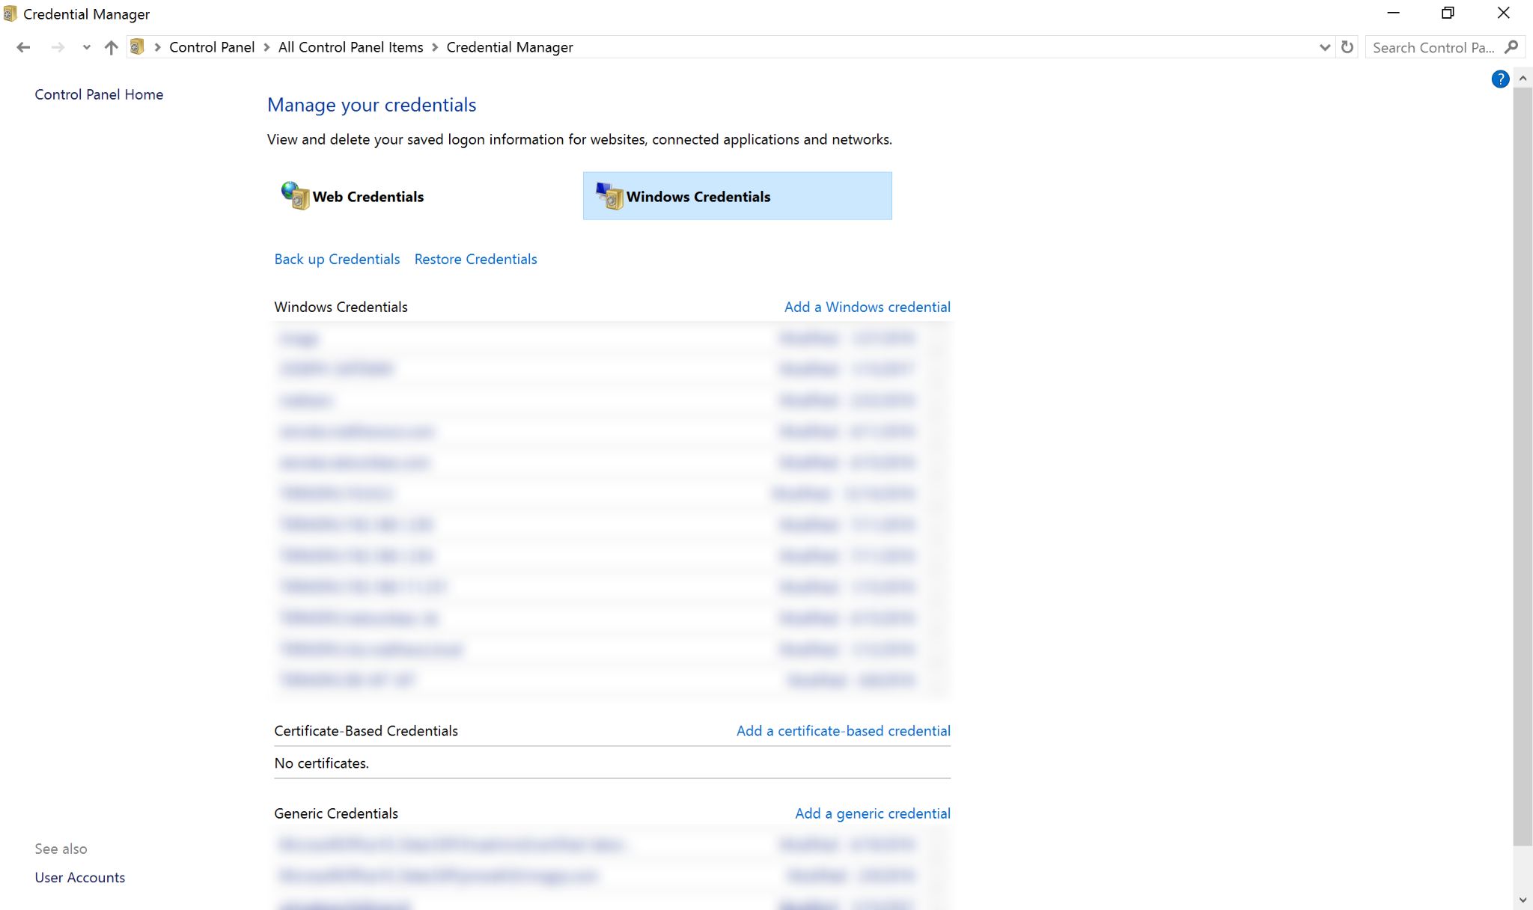Expand chevron after All Control Panel Items
This screenshot has width=1533, height=910.
(435, 47)
